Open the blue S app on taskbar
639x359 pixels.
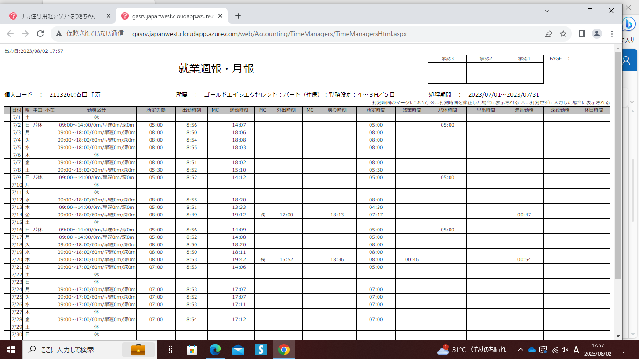click(x=261, y=350)
